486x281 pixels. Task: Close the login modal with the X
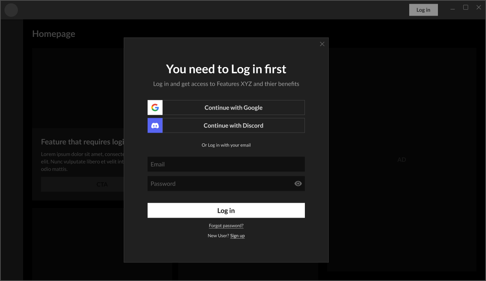(x=322, y=44)
